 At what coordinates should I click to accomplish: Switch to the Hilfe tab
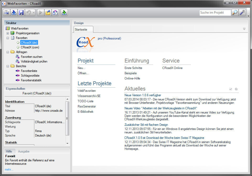pyautogui.click(x=9, y=151)
